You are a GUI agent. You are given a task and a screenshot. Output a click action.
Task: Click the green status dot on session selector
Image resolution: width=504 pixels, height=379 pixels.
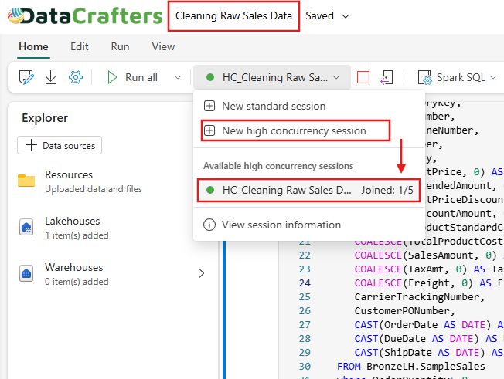pos(210,77)
